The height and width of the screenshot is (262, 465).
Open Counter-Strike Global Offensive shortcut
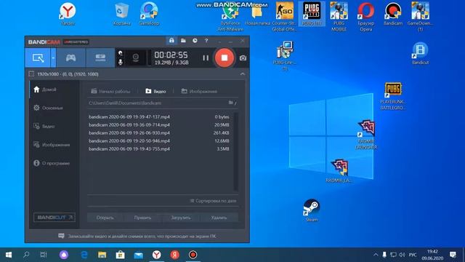point(284,17)
